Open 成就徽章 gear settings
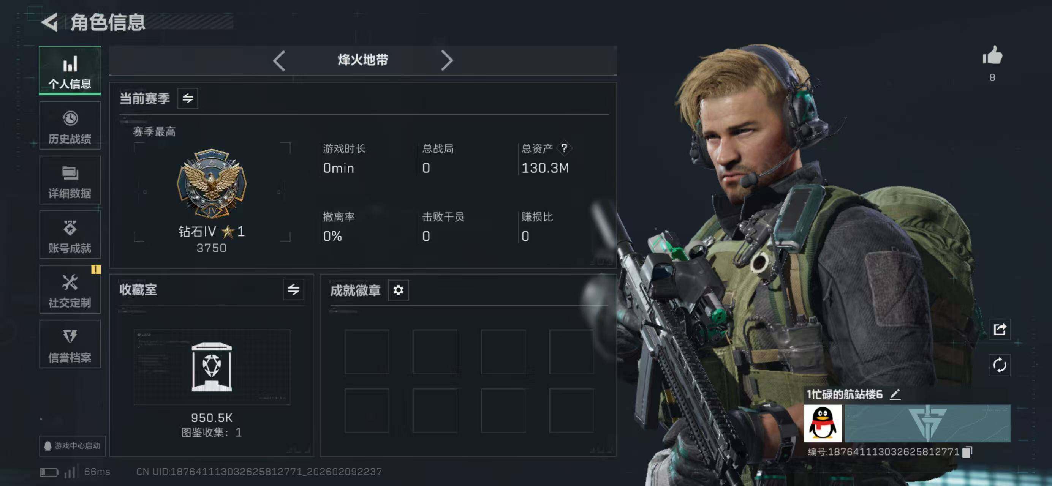1052x486 pixels. pos(398,290)
